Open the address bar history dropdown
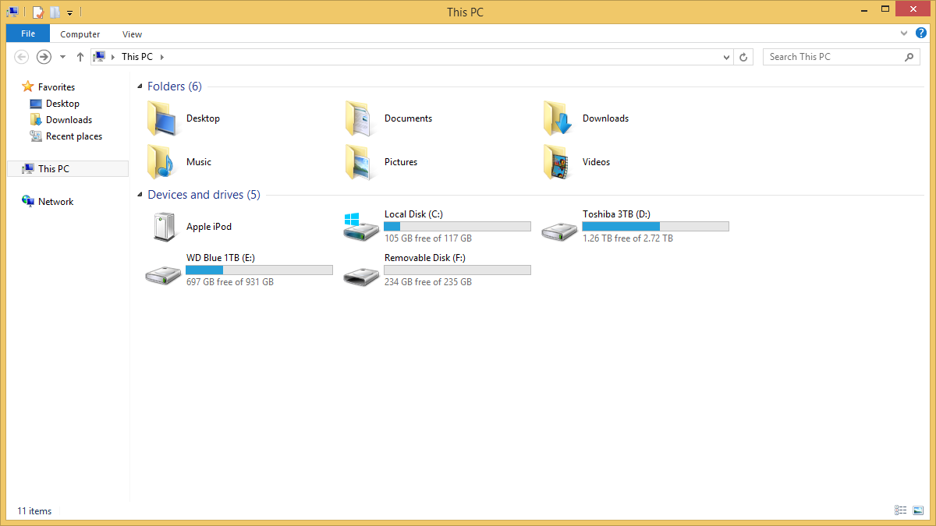This screenshot has height=526, width=936. (x=726, y=57)
